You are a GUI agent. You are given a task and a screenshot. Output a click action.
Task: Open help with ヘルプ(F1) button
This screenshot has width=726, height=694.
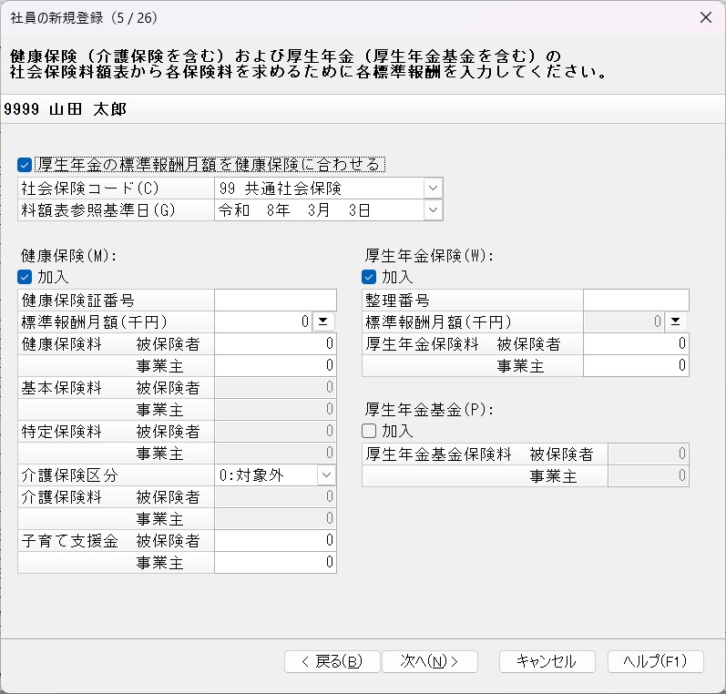(x=655, y=662)
